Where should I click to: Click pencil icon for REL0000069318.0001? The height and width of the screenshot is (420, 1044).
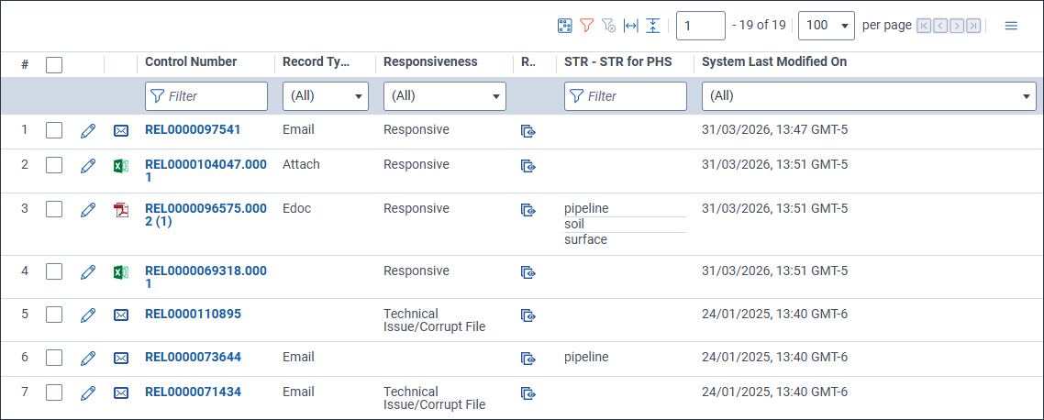[x=88, y=271]
